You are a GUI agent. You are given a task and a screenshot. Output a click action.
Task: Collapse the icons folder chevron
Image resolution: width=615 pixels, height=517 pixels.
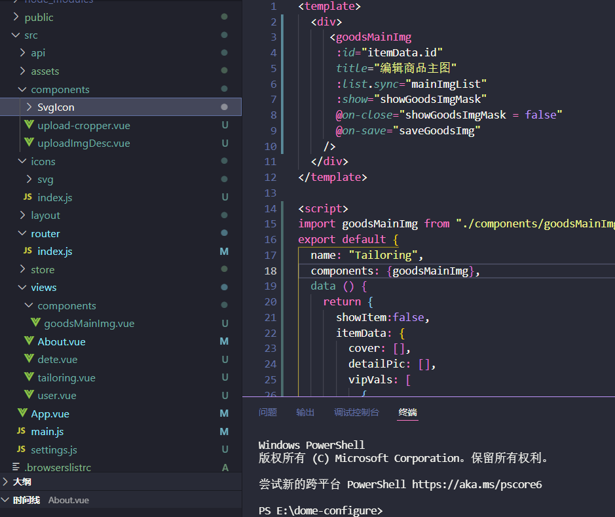(22, 161)
